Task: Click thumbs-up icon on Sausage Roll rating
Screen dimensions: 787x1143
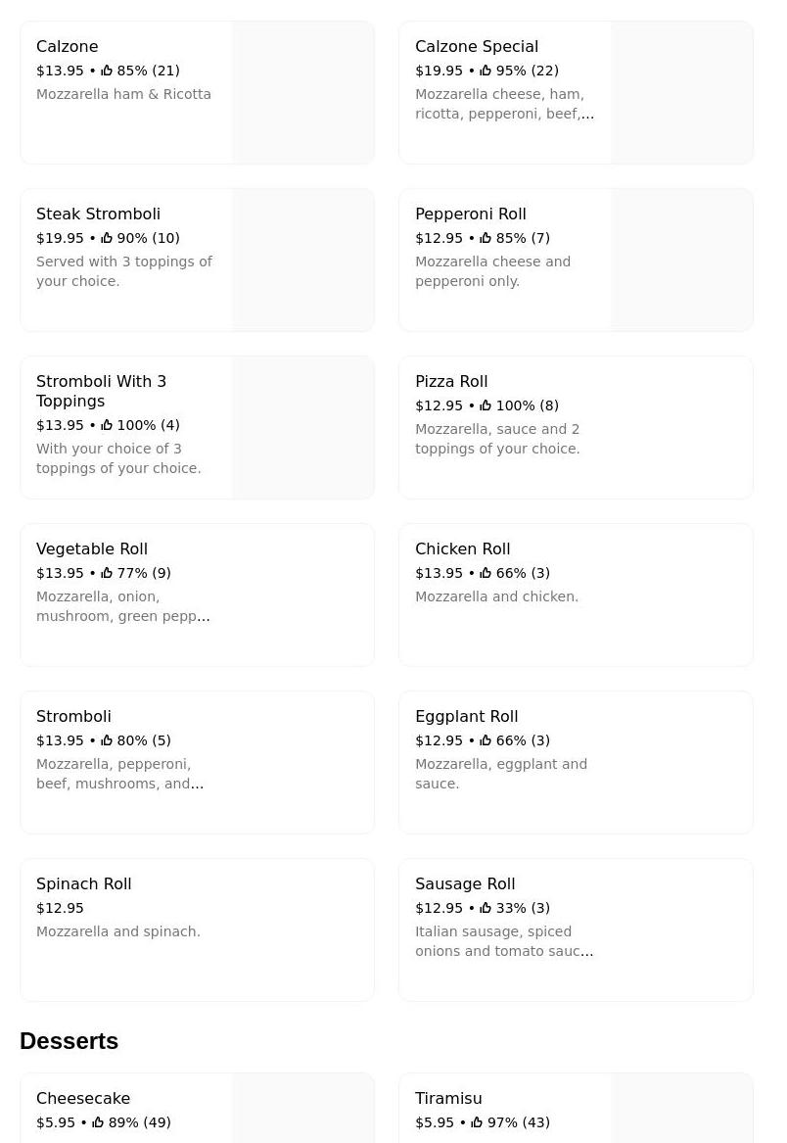Action: [486, 908]
